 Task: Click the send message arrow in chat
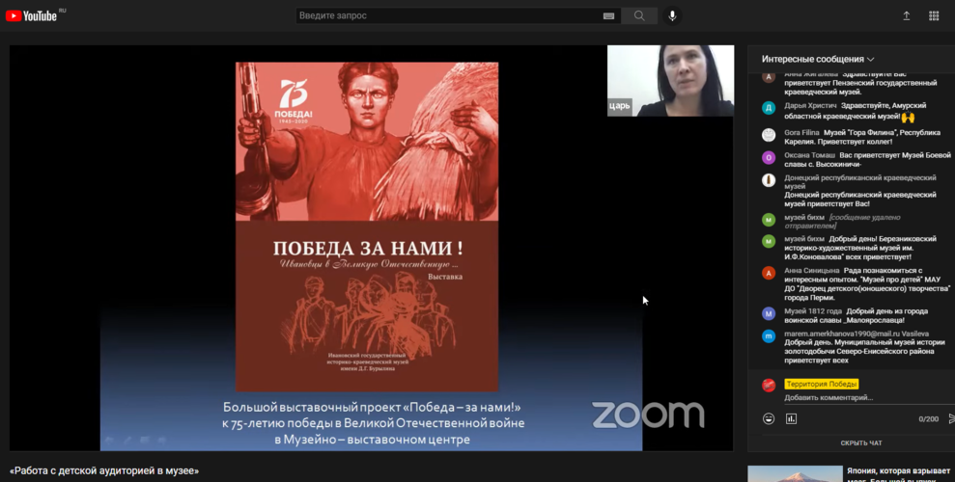point(949,418)
